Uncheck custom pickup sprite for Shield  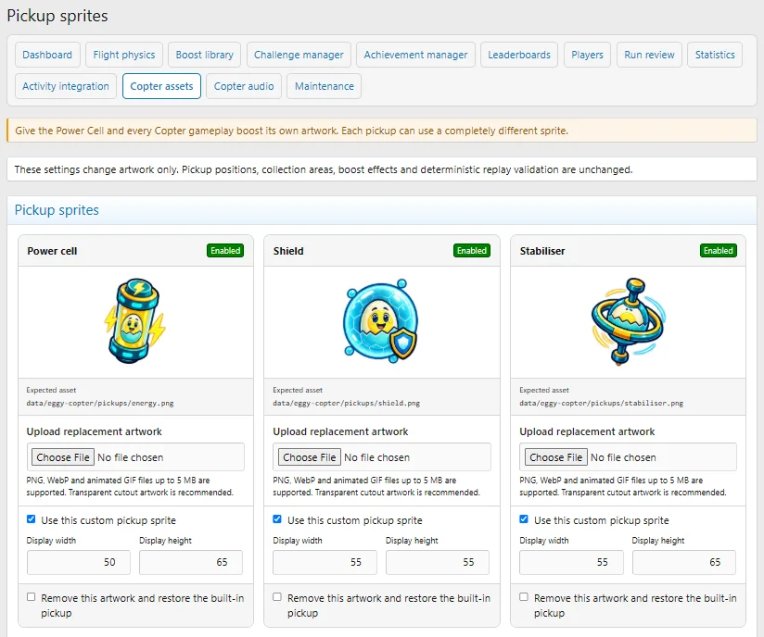point(277,519)
